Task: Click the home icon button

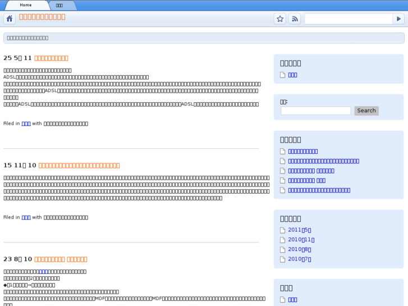Action: [10, 19]
